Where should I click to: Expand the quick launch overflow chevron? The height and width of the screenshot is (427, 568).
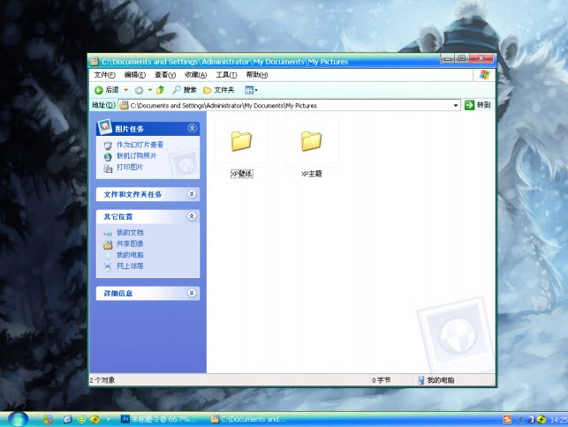click(109, 419)
